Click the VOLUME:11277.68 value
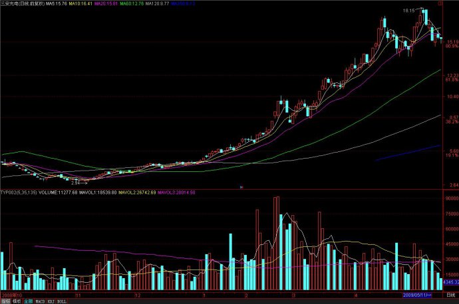This screenshot has height=304, width=459. point(58,192)
